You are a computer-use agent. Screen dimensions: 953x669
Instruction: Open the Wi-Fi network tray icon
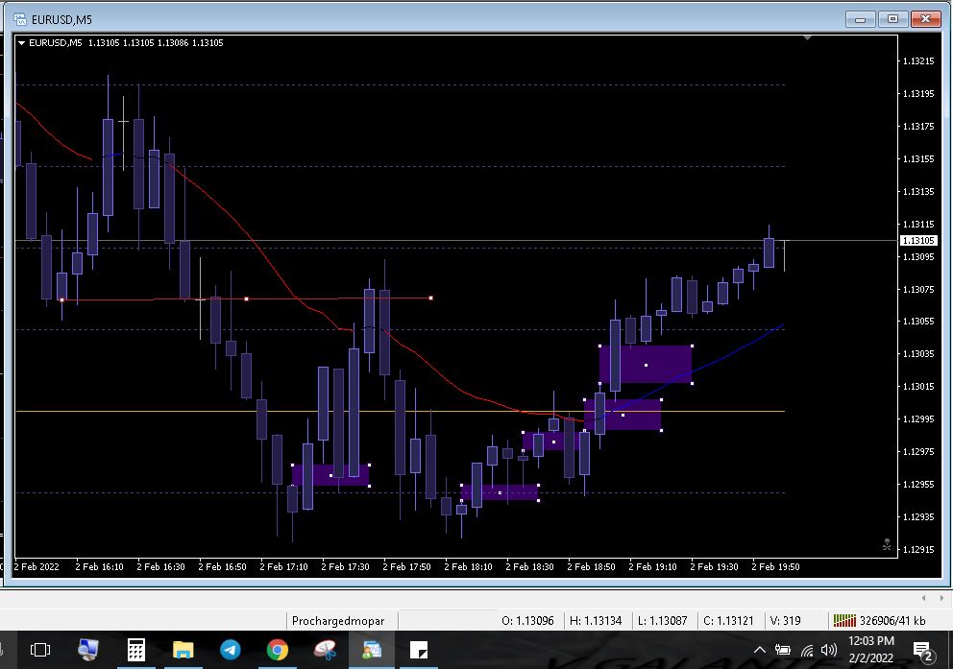tap(807, 650)
